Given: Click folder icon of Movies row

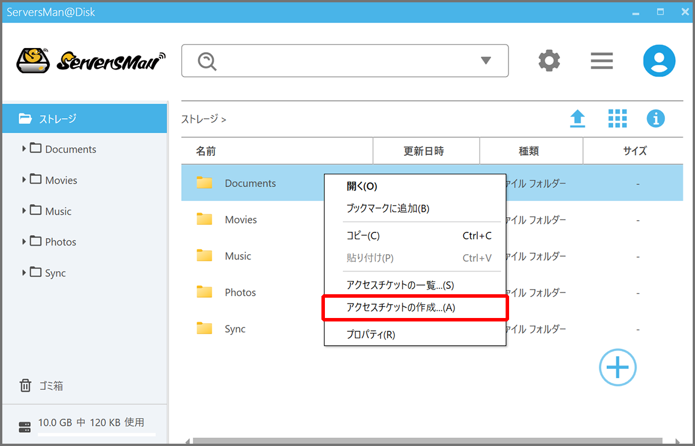Looking at the screenshot, I should [x=204, y=220].
